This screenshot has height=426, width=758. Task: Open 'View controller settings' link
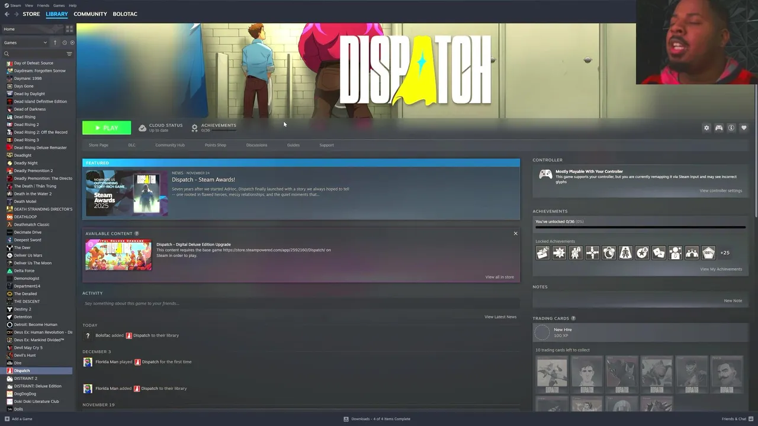tap(721, 191)
